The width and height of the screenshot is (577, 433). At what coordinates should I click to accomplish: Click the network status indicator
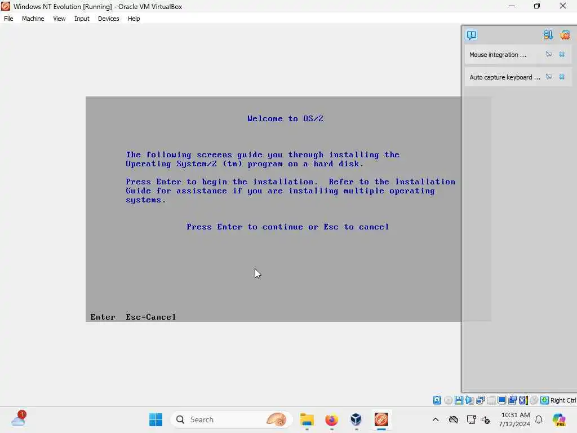click(480, 400)
